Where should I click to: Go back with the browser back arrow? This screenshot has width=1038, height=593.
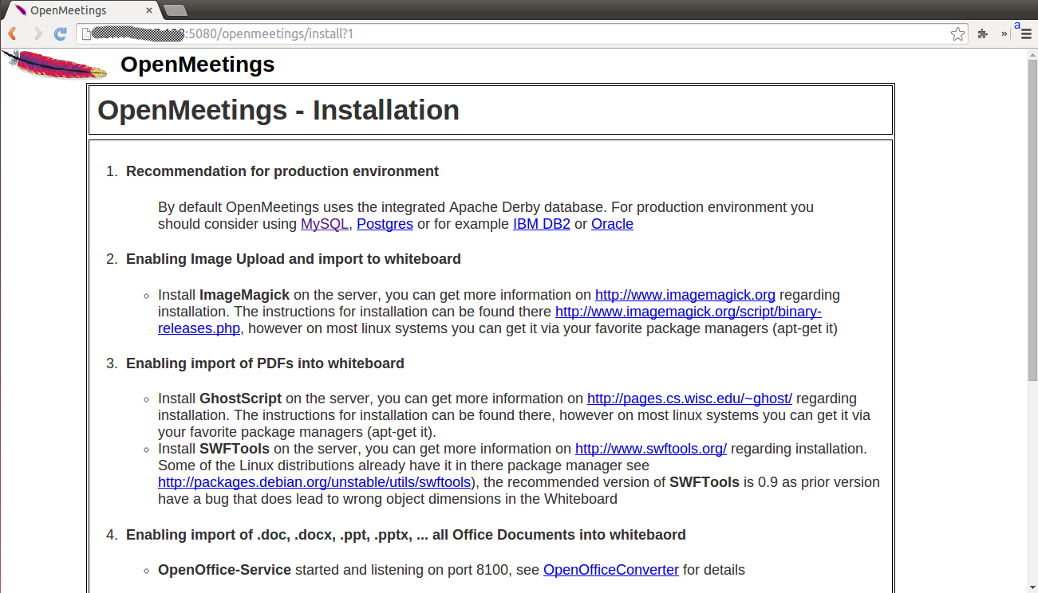tap(13, 33)
